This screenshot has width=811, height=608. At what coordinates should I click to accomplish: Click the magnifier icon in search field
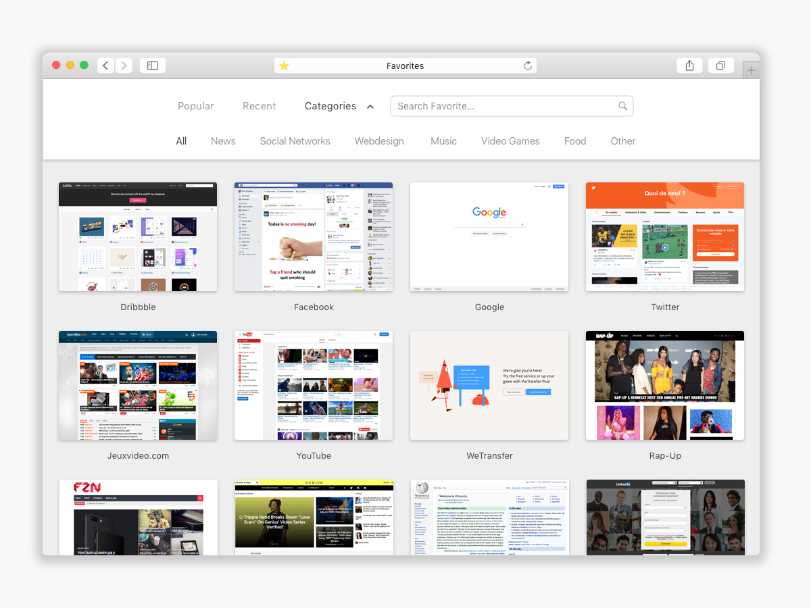click(x=623, y=106)
